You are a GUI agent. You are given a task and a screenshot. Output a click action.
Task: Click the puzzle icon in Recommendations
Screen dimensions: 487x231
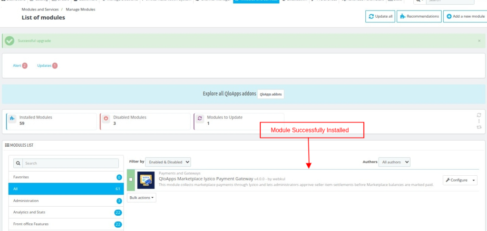coord(403,17)
